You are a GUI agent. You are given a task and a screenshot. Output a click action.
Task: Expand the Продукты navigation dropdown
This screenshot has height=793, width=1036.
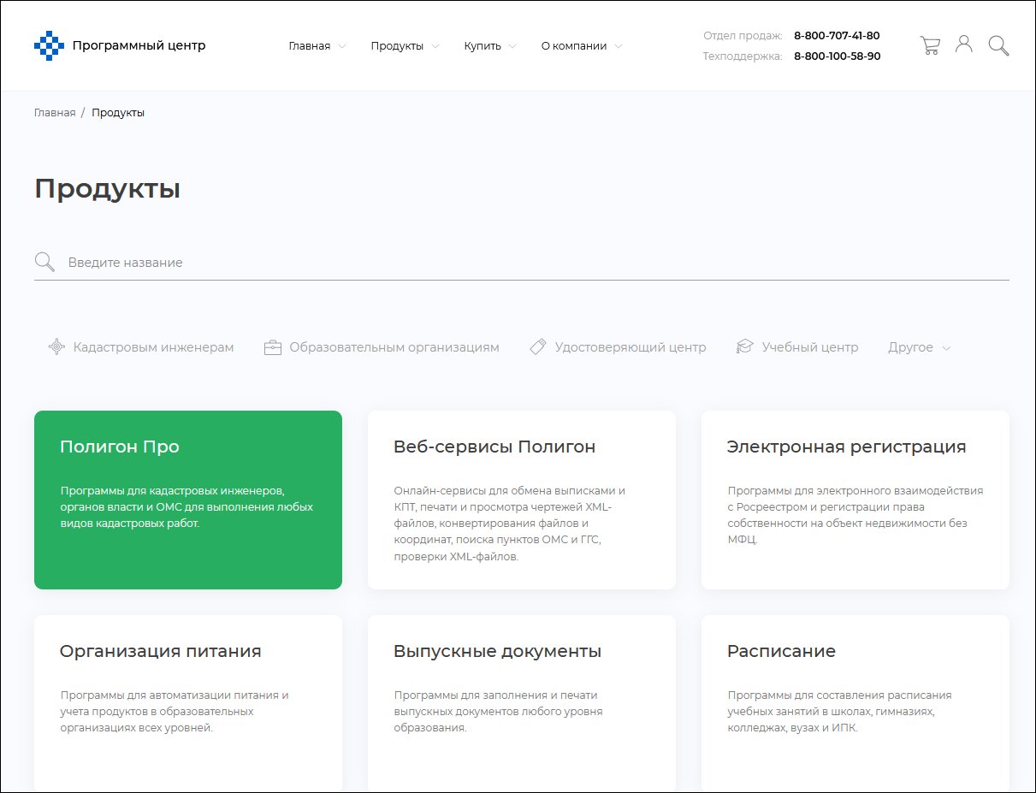(x=405, y=46)
